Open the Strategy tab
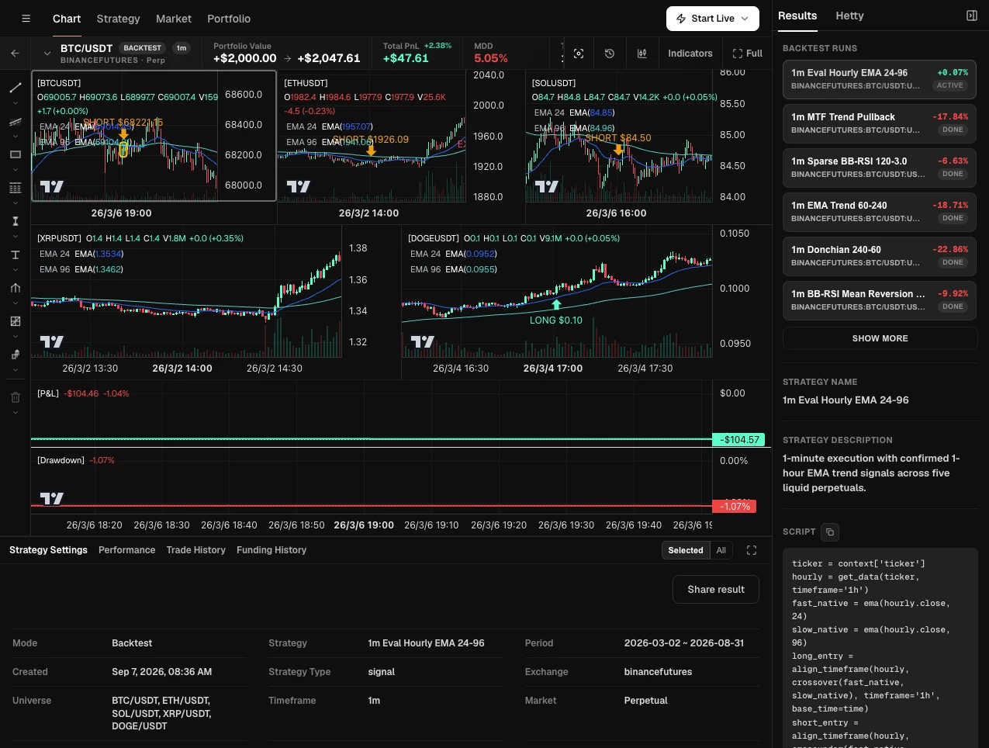 click(x=118, y=19)
